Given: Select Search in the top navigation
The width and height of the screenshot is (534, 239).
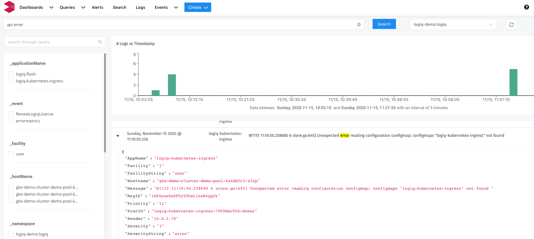Looking at the screenshot, I should point(119,7).
